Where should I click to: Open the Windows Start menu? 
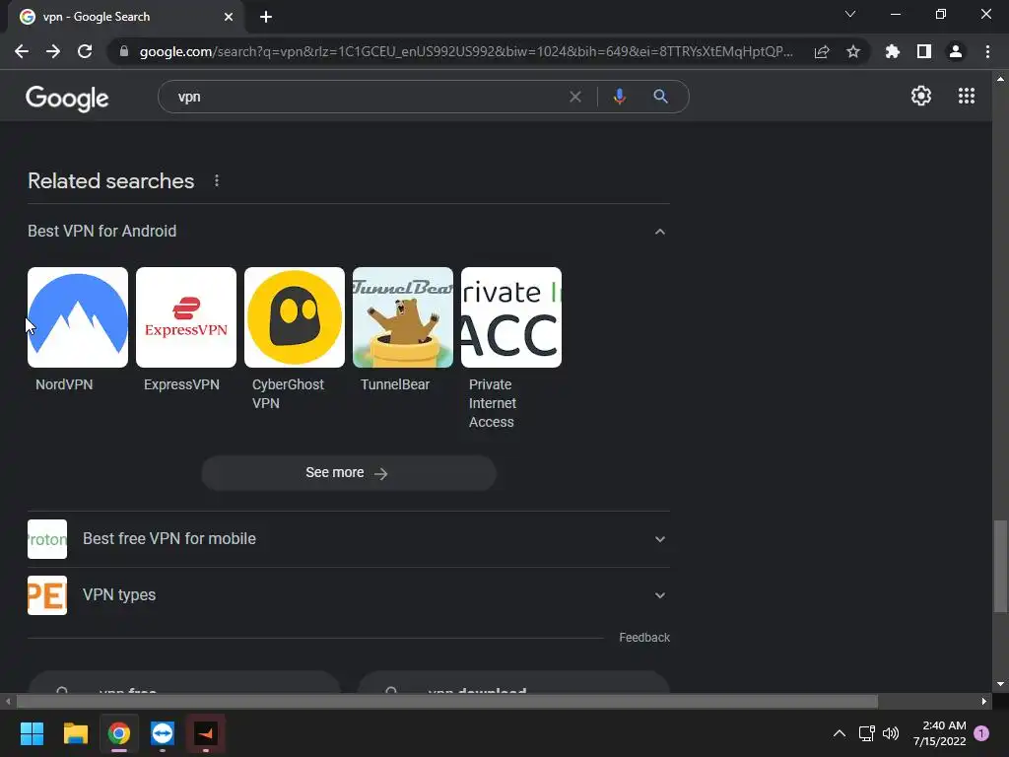coord(32,733)
